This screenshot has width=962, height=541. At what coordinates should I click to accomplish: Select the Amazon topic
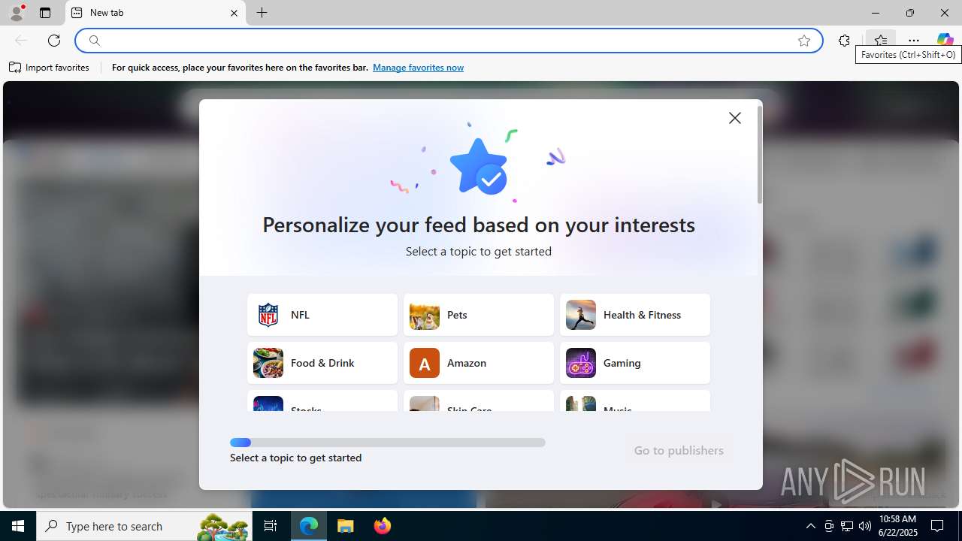479,363
